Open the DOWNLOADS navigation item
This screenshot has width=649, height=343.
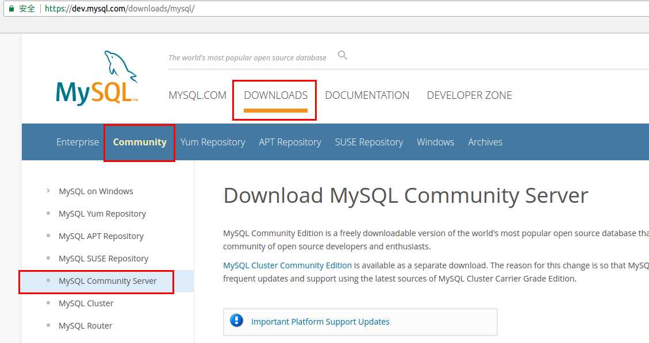click(276, 95)
